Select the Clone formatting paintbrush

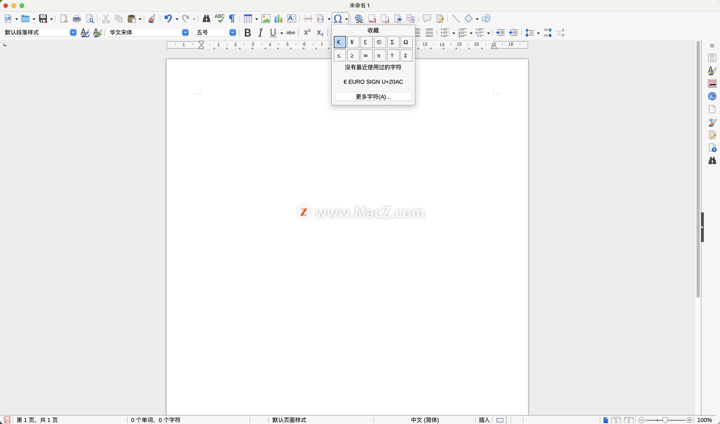(x=152, y=19)
